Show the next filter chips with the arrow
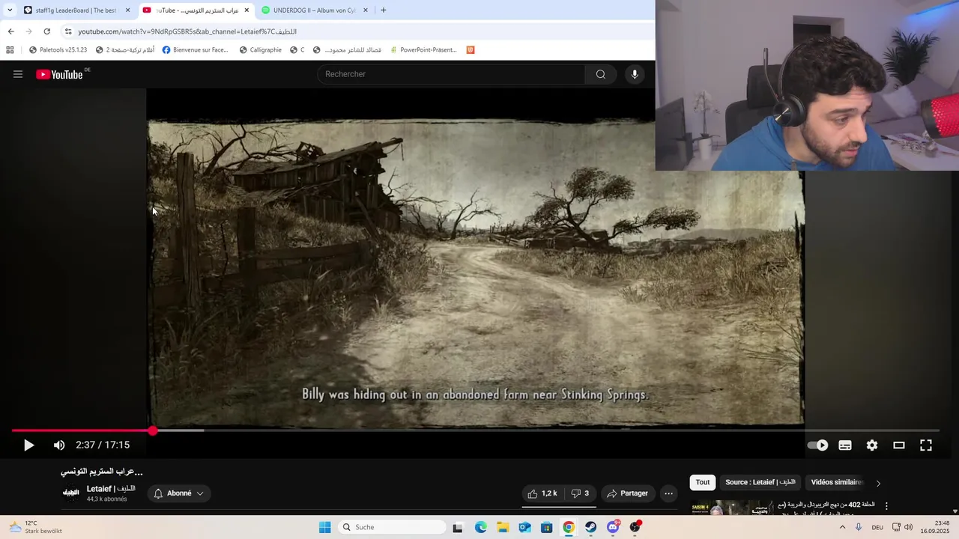Image resolution: width=959 pixels, height=539 pixels. tap(878, 483)
